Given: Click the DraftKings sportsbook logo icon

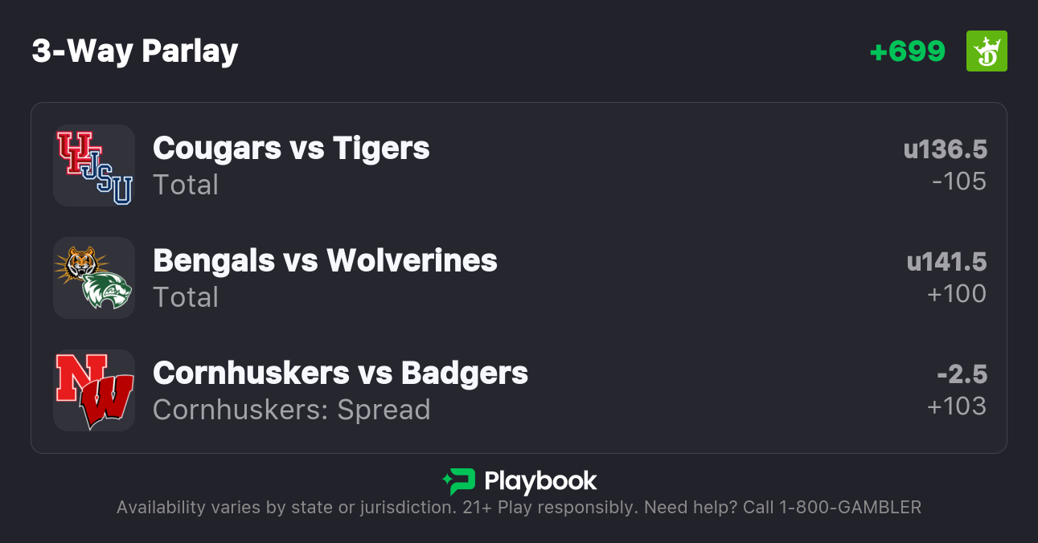Looking at the screenshot, I should [986, 51].
